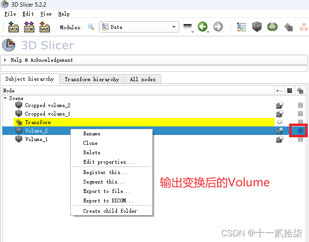The width and height of the screenshot is (309, 242).
Task: Click transform grid icon for Cropped volume_1
Action: click(x=301, y=114)
